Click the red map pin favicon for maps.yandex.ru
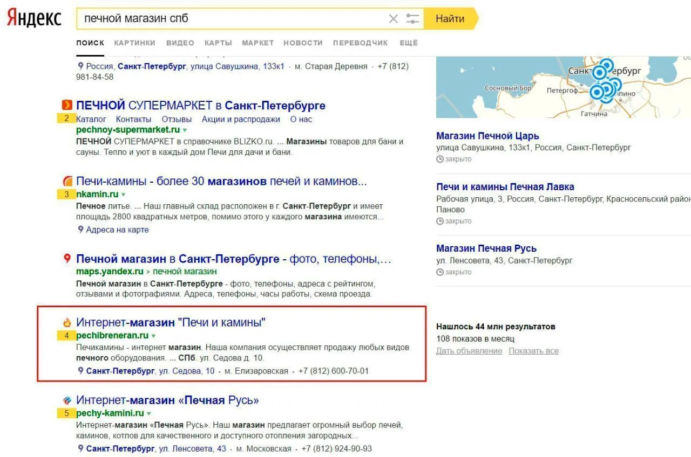This screenshot has height=457, width=691. click(67, 259)
